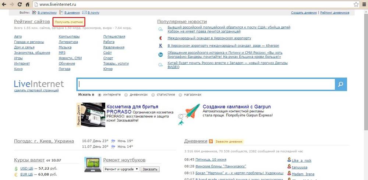Click icon beside Китай будет мочить news

(x=160, y=65)
